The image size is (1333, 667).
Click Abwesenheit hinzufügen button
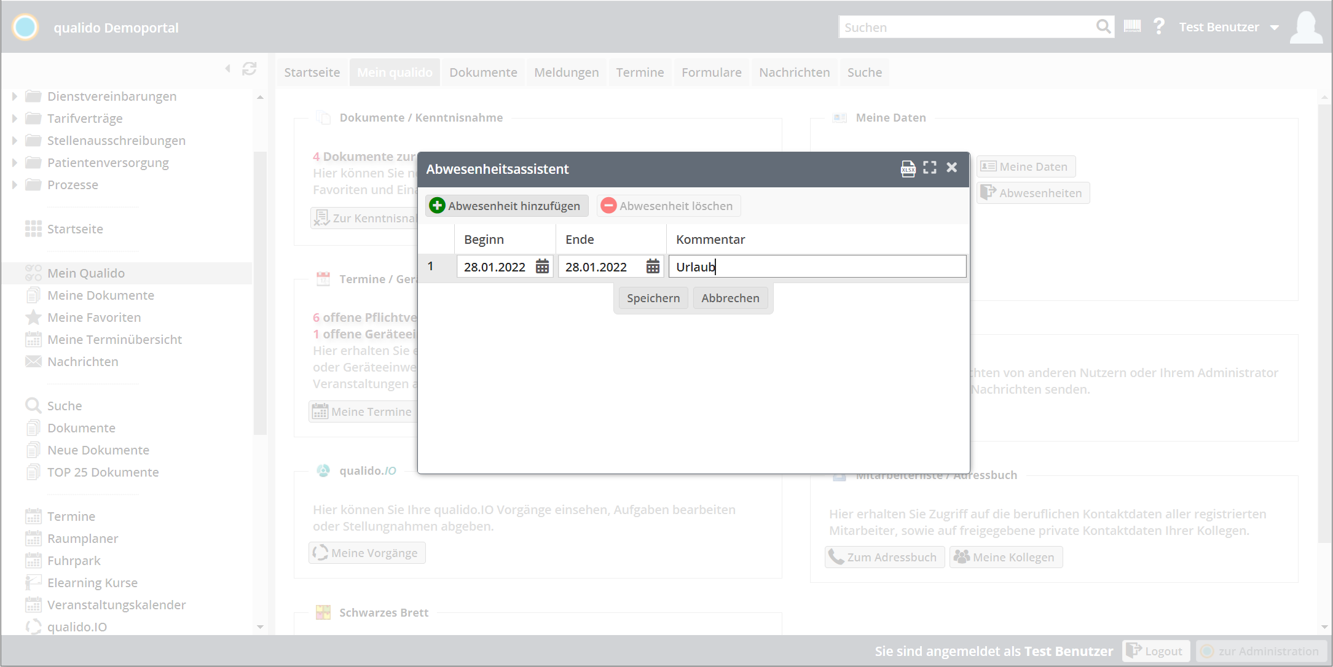click(x=506, y=206)
